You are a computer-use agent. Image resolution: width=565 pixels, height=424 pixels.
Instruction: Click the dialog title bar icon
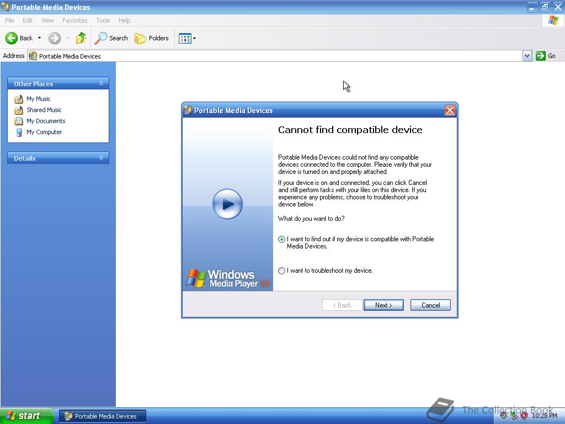[x=188, y=110]
